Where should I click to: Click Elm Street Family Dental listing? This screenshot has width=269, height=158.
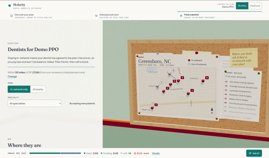[x=242, y=83]
